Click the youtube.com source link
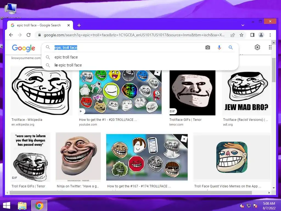The height and width of the screenshot is (211, 281). pyautogui.click(x=88, y=124)
